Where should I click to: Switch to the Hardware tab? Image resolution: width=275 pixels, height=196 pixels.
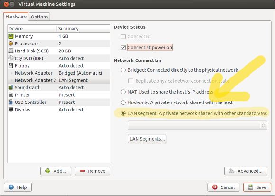point(16,17)
